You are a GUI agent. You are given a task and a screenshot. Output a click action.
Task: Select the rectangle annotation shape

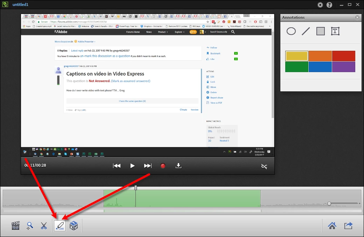[x=320, y=31]
